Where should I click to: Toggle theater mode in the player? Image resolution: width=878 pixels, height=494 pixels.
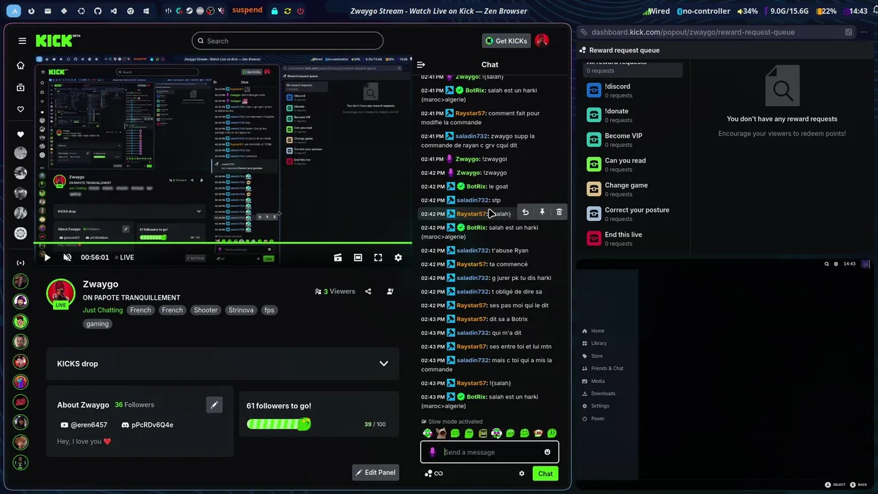pyautogui.click(x=358, y=257)
